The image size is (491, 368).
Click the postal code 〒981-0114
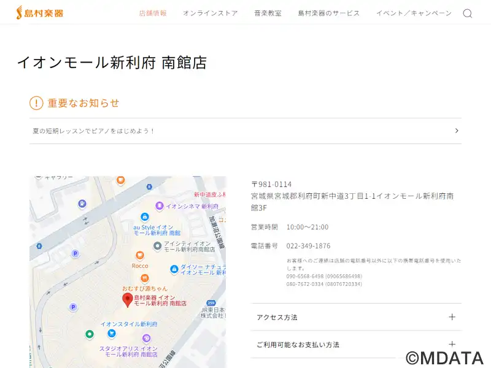pos(271,185)
